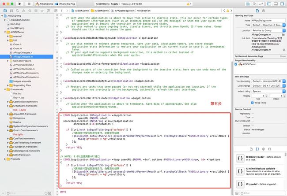This screenshot has height=196, width=287.
Task: Click the library Filter field
Action: coord(263,193)
